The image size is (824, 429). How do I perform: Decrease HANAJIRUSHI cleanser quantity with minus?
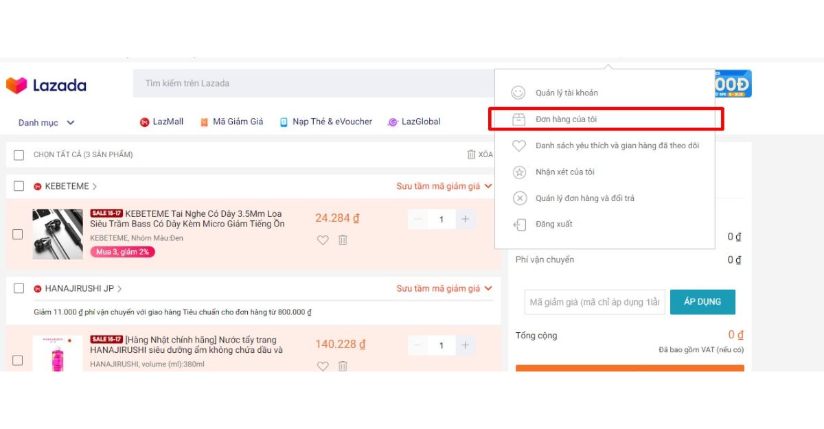418,345
